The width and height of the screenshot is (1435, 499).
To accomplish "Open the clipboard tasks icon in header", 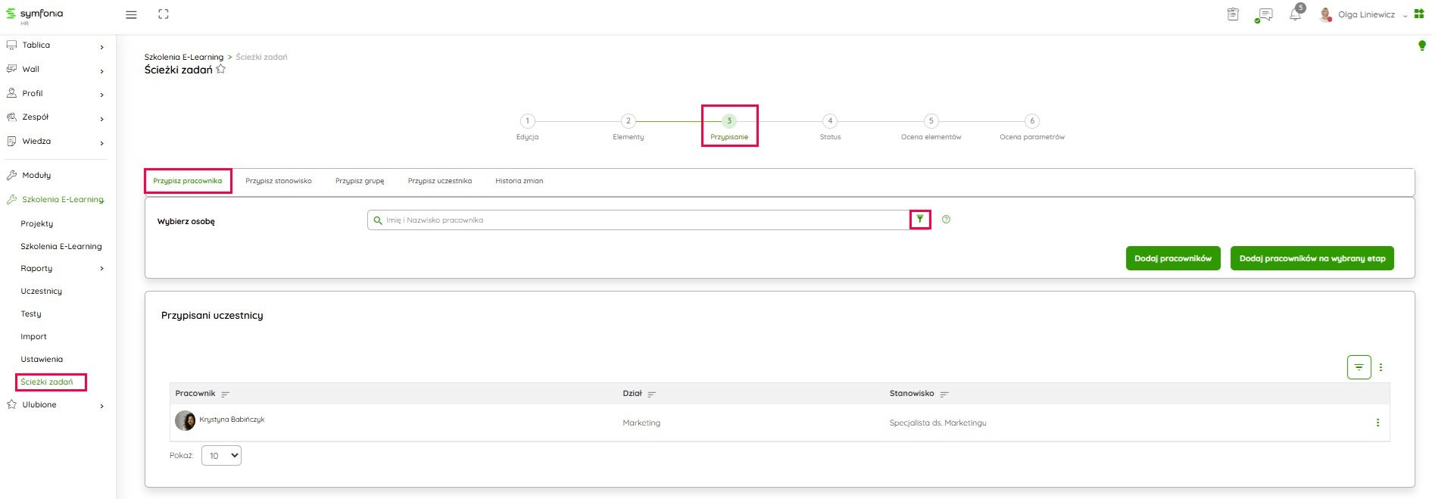I will click(x=1233, y=14).
